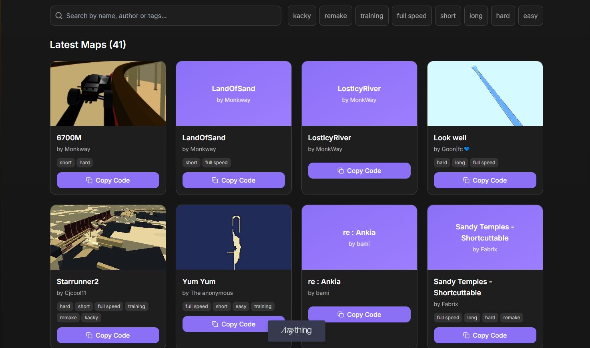Open the Starrunner2 map preview image
The width and height of the screenshot is (590, 348).
click(x=108, y=237)
